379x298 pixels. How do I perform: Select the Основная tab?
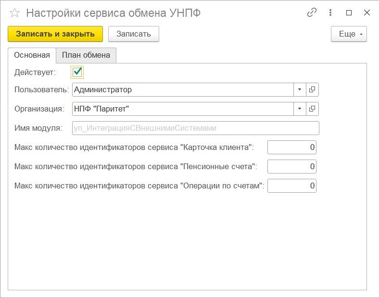[x=32, y=55]
